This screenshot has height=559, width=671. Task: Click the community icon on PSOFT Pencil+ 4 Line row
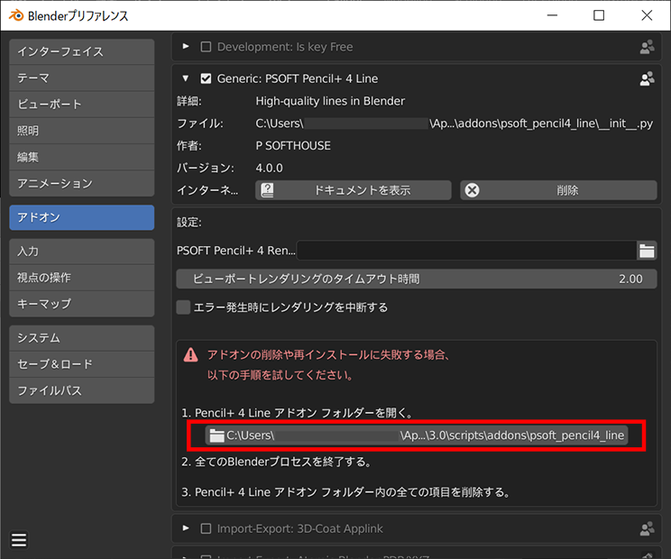647,78
